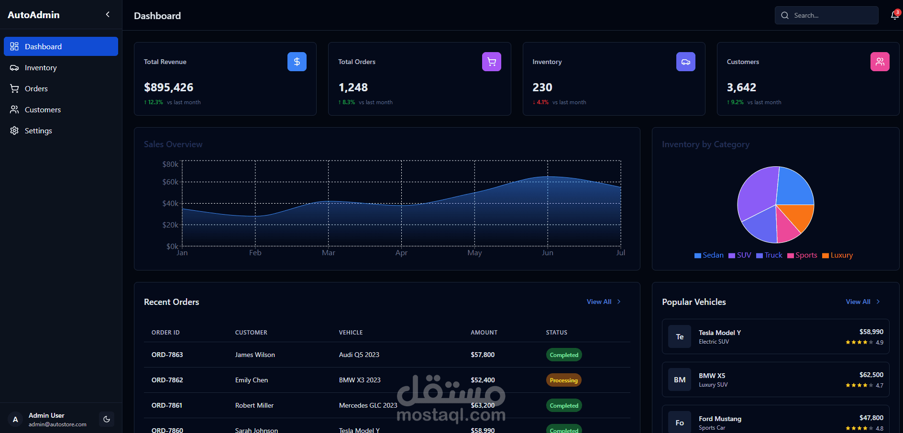Click the orange Luxury pie slice

click(x=799, y=216)
